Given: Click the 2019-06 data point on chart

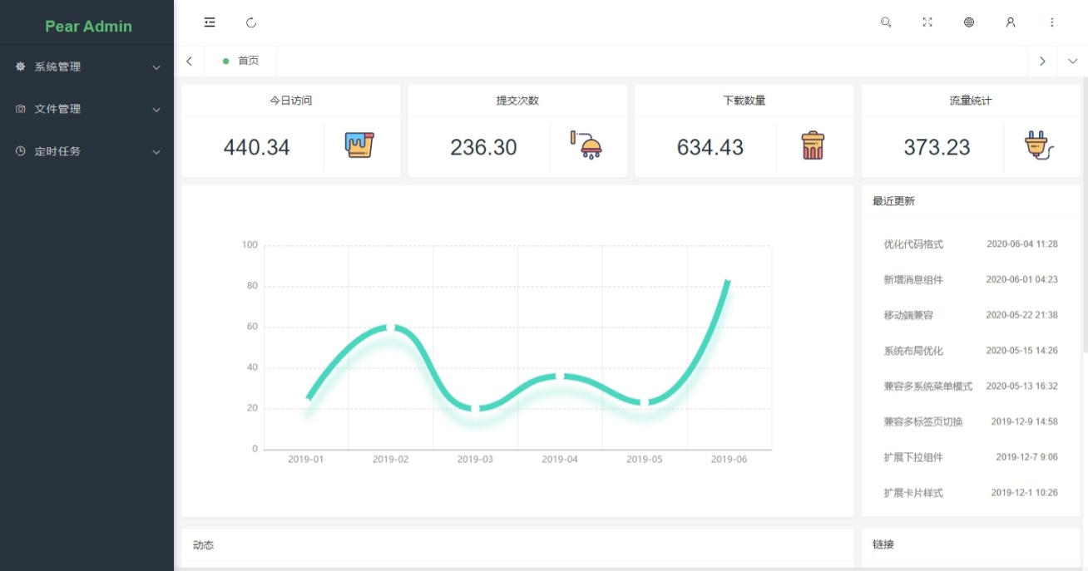Looking at the screenshot, I should click(729, 281).
